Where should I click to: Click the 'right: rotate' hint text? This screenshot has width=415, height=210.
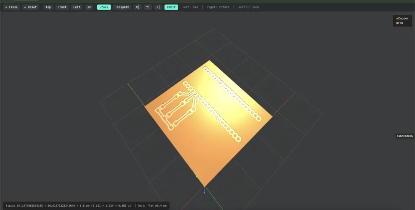[218, 7]
